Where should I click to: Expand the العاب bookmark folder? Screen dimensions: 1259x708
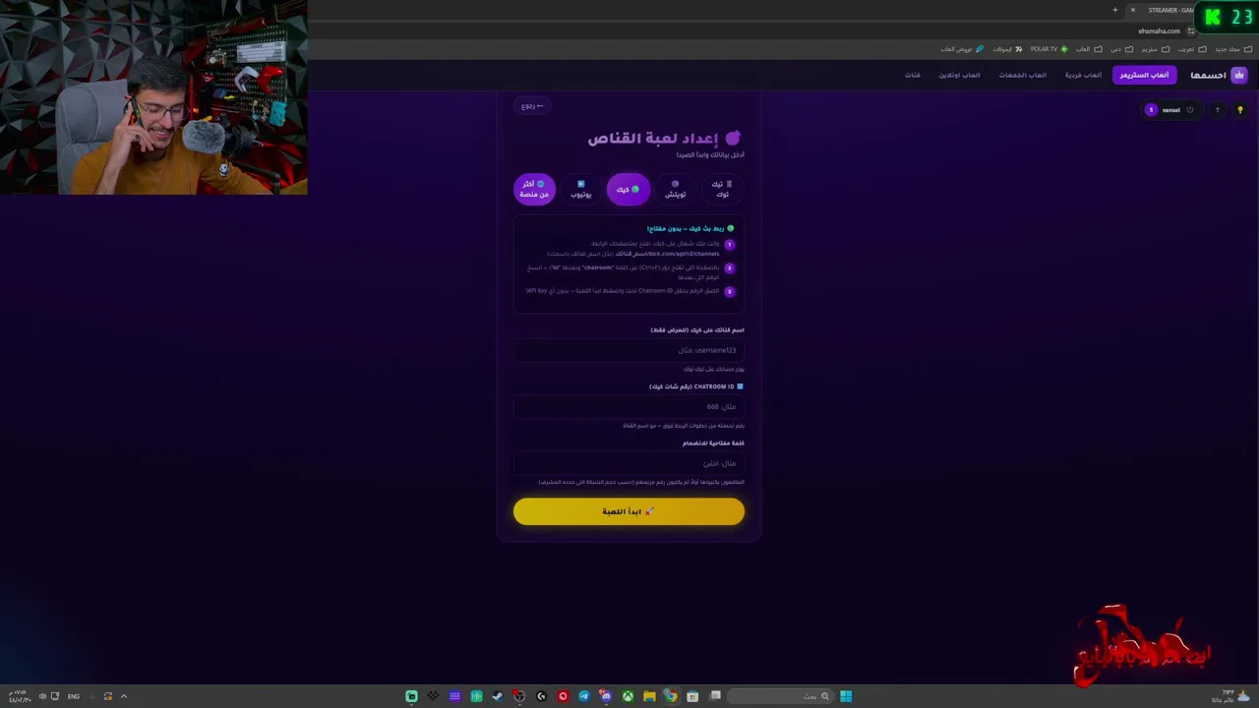1089,49
